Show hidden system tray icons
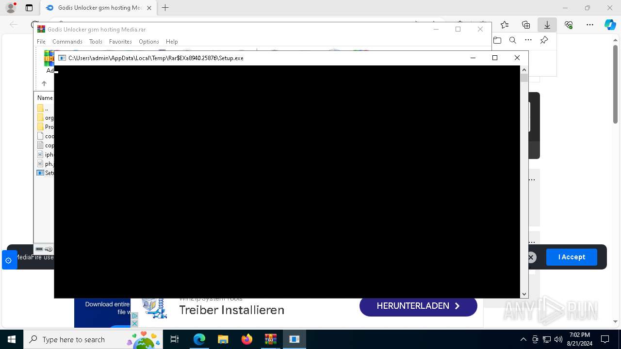The height and width of the screenshot is (349, 621). coord(523,339)
